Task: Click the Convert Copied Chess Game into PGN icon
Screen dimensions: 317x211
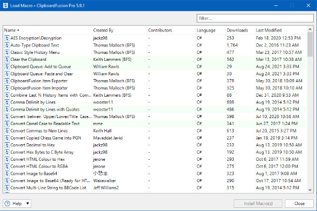Action: pos(7,138)
